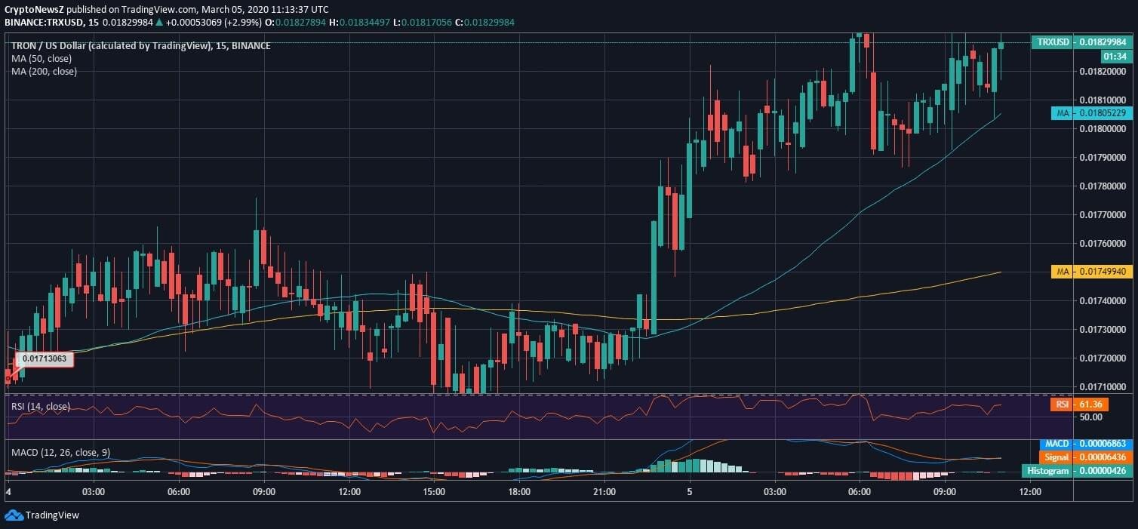Click the 0.01820000 price axis label
The image size is (1138, 529).
(x=1104, y=72)
